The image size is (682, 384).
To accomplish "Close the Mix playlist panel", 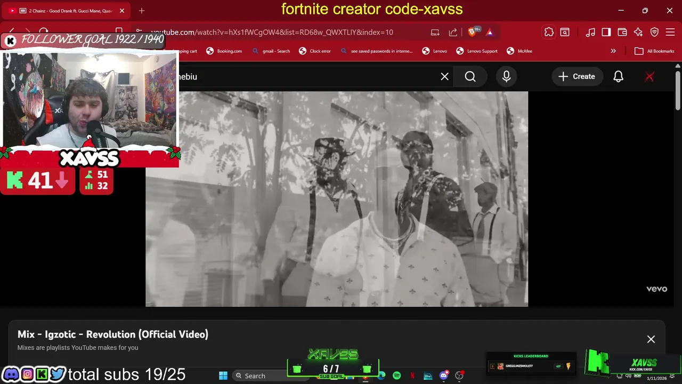I will click(651, 339).
